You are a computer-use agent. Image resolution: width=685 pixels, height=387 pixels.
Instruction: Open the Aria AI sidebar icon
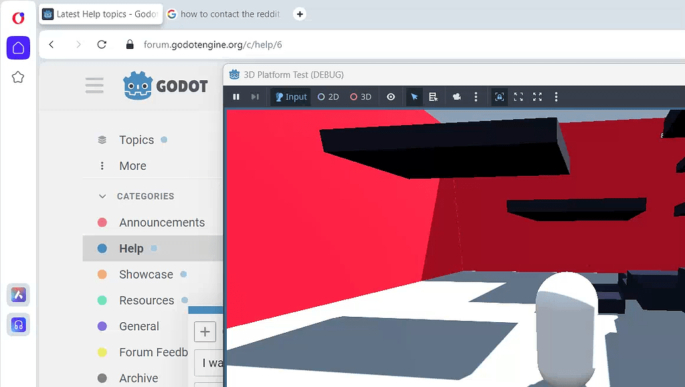[18, 295]
